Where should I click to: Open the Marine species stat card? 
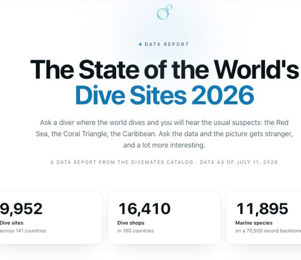click(264, 218)
